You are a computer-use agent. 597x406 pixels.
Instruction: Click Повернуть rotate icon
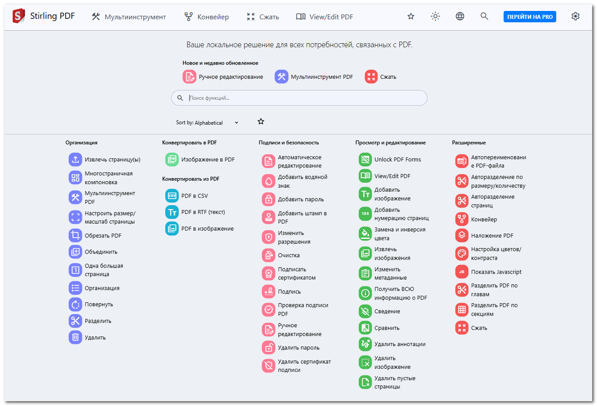tap(75, 304)
